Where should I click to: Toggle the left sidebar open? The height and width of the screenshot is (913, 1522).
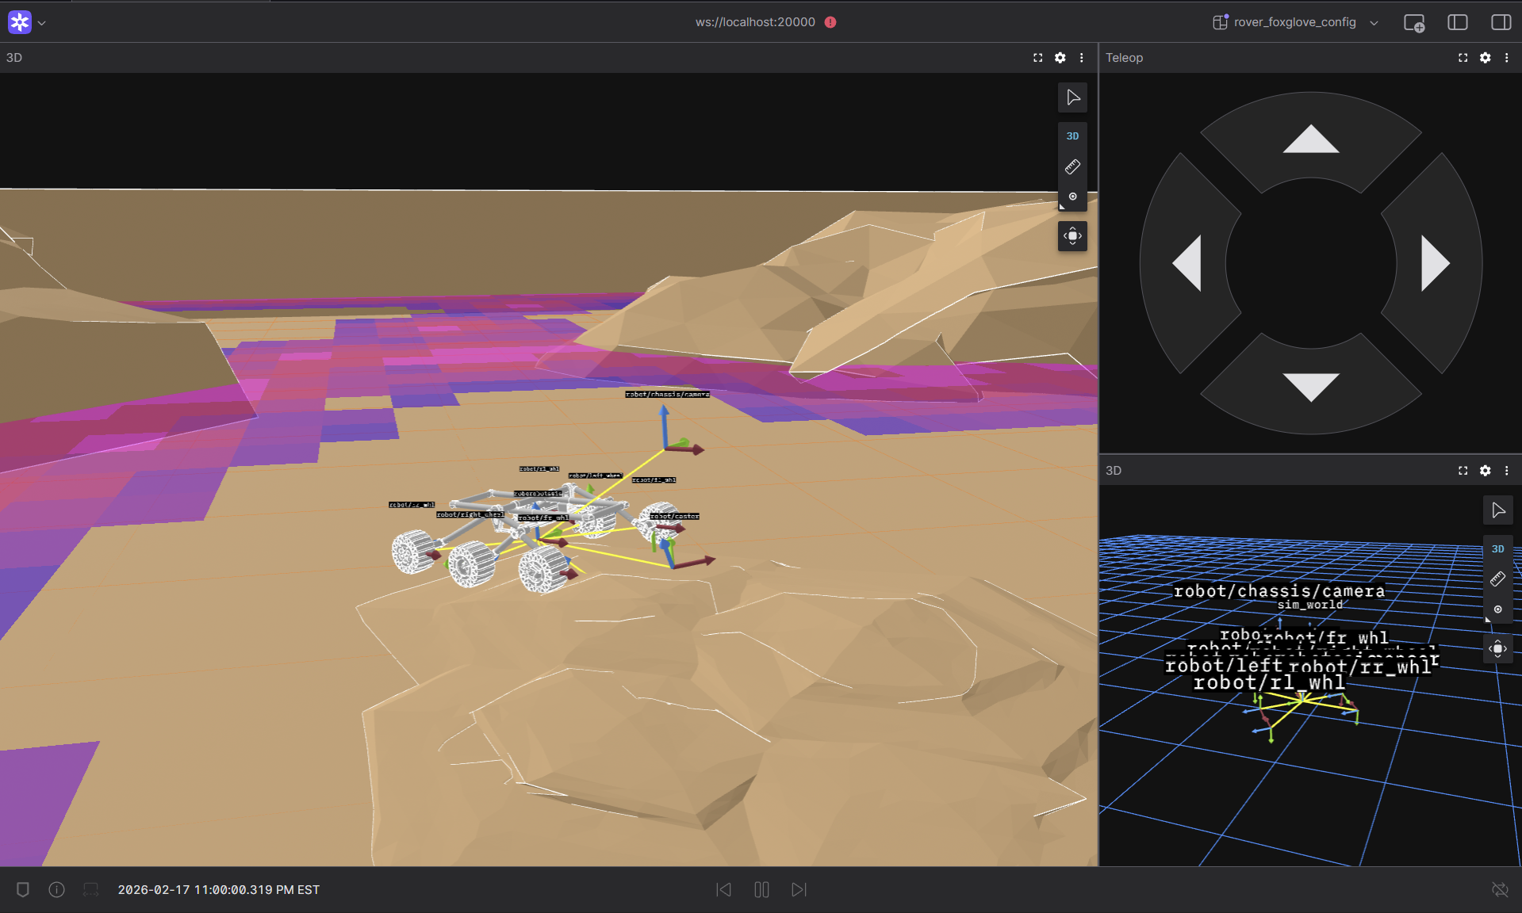point(1459,22)
